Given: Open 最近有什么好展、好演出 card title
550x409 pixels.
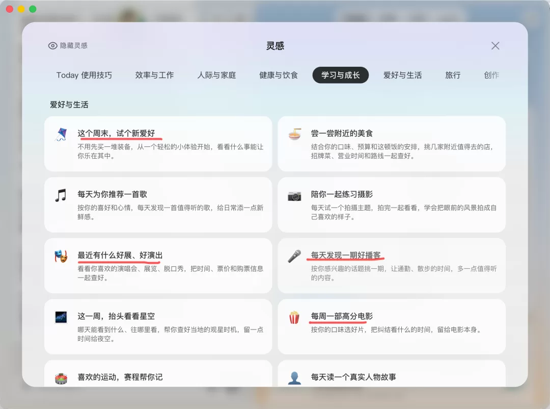Looking at the screenshot, I should [120, 255].
